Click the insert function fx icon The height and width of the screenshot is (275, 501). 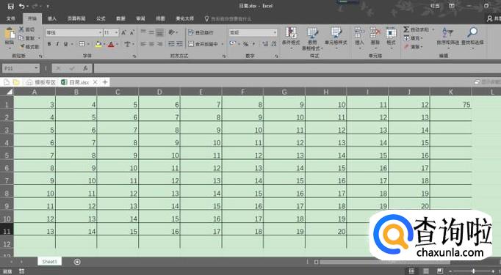85,68
